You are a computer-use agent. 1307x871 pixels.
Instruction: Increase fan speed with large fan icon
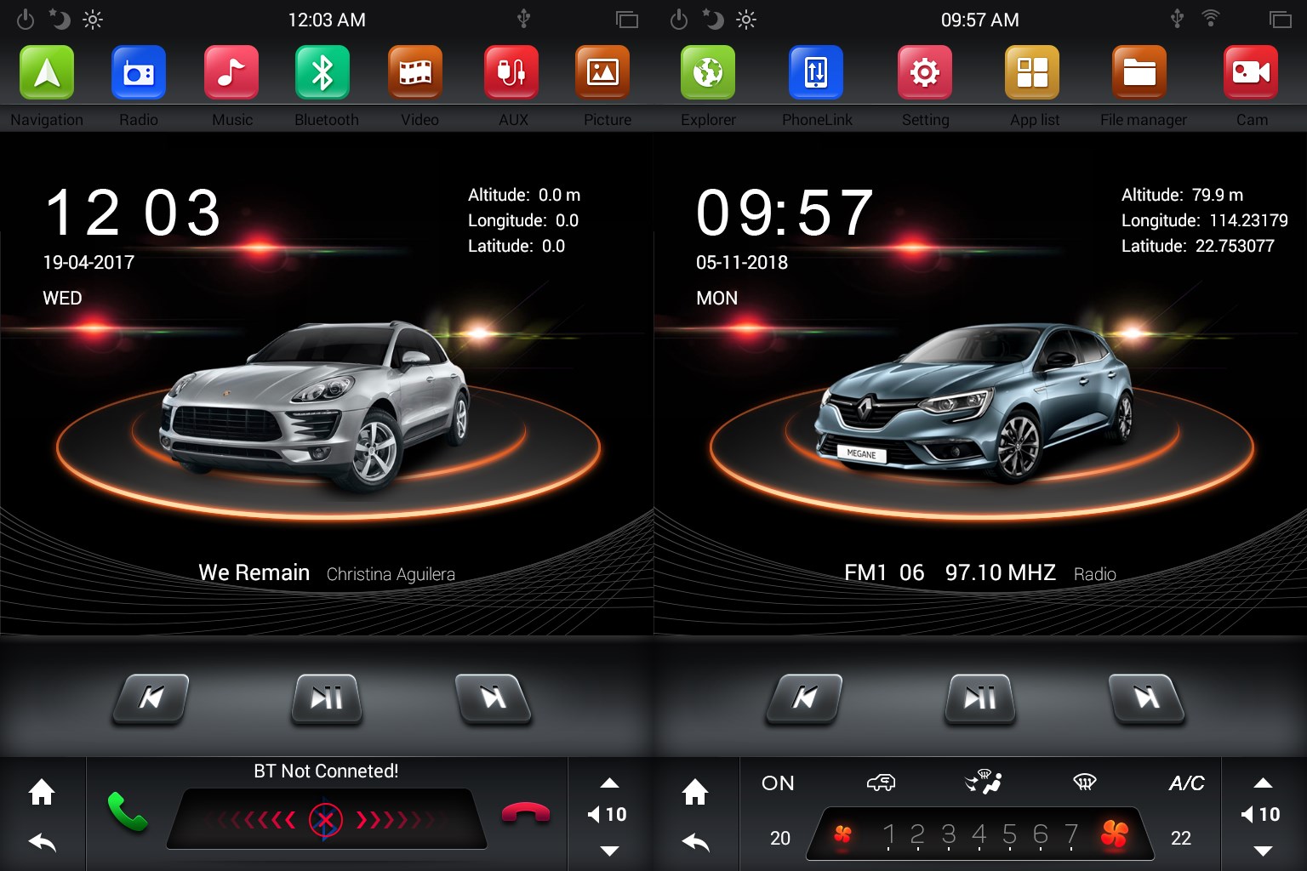click(x=1114, y=834)
